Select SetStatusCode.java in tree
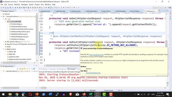This screenshot has height=97, width=172. click(x=18, y=39)
